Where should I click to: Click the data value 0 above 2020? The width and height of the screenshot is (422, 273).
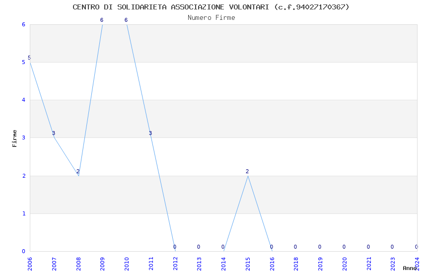pyautogui.click(x=344, y=247)
